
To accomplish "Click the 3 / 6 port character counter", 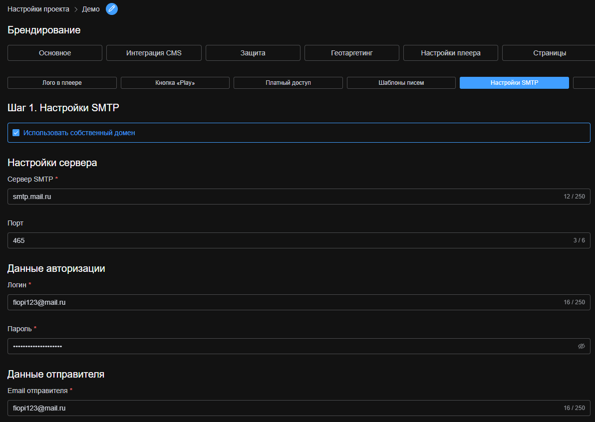I will pos(579,240).
